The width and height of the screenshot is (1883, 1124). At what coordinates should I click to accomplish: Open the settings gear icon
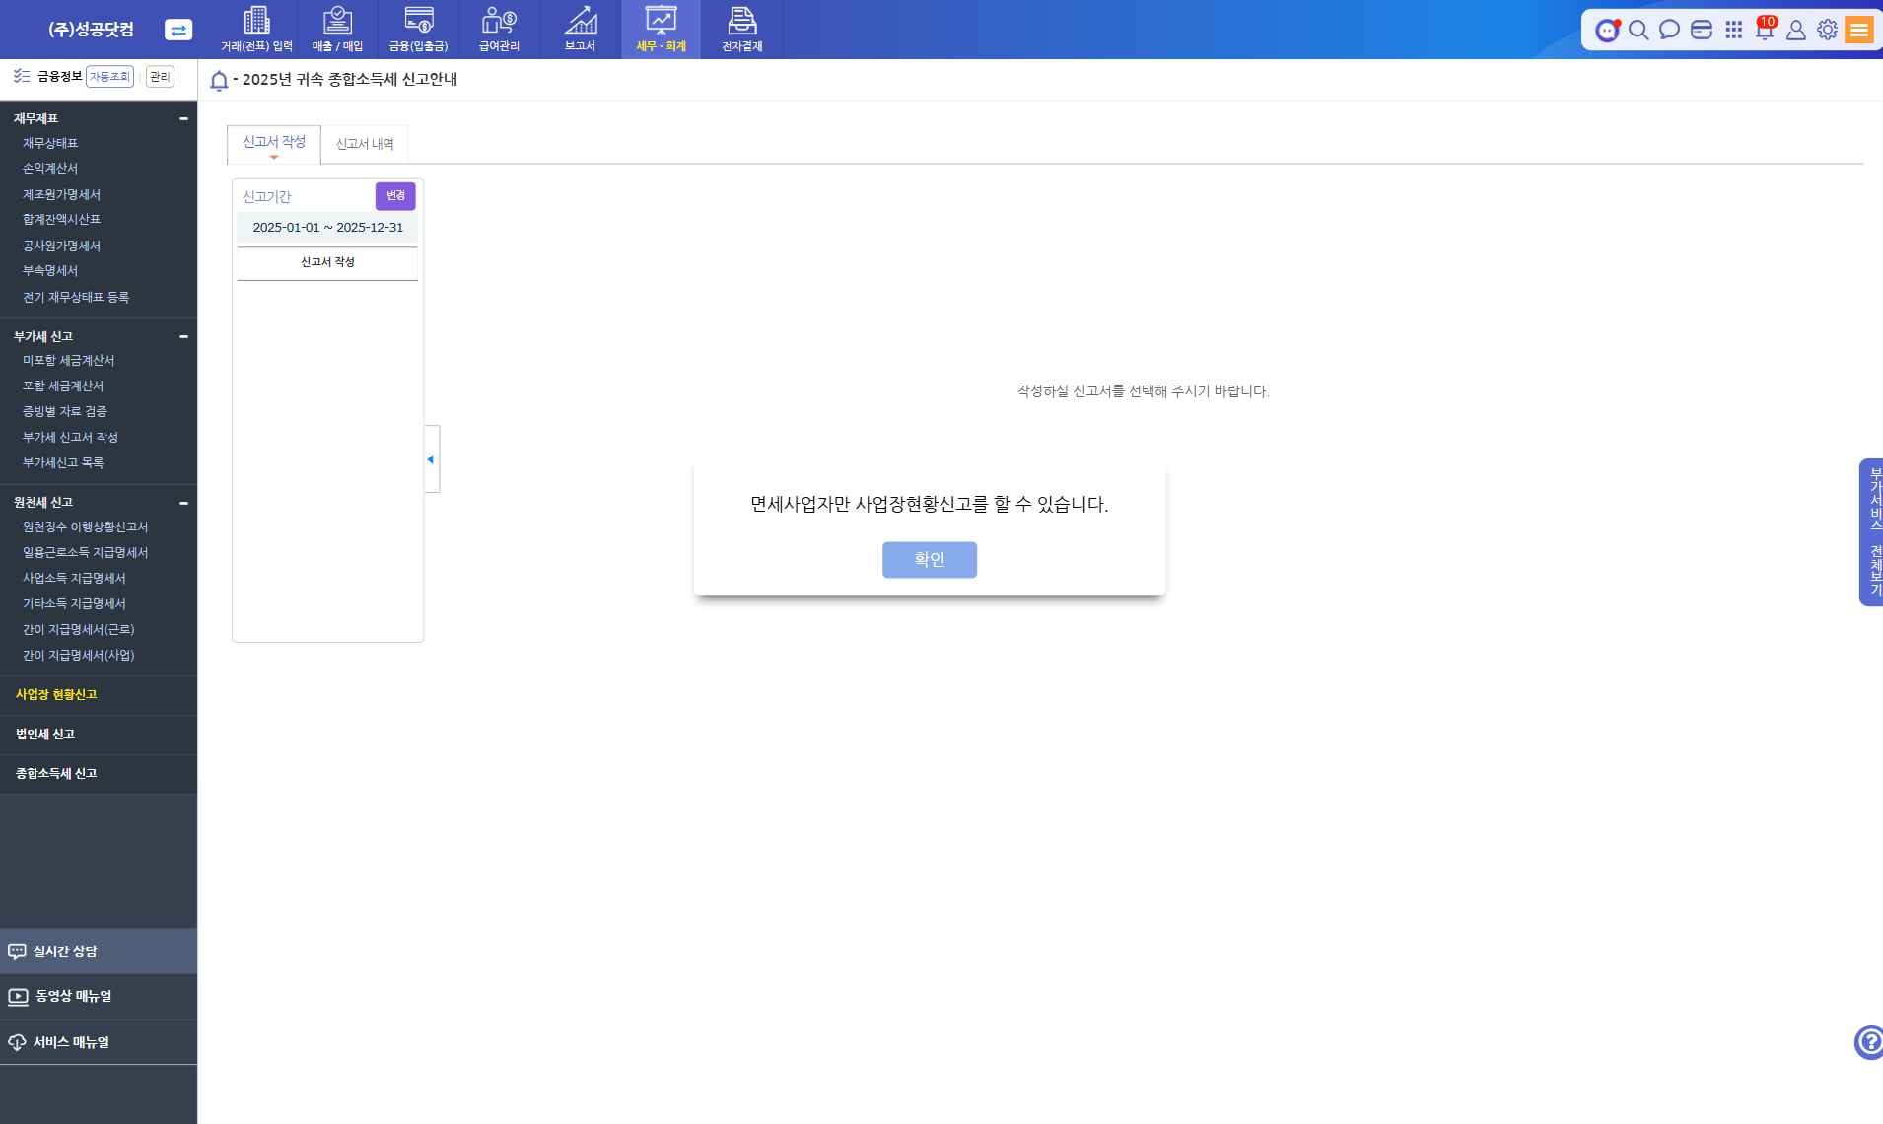click(x=1827, y=30)
